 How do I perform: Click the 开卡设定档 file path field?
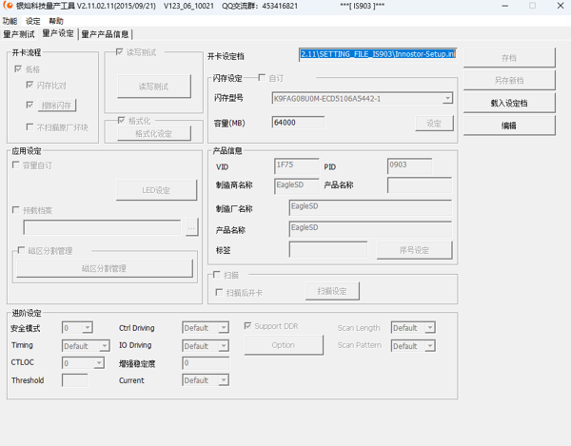(378, 55)
